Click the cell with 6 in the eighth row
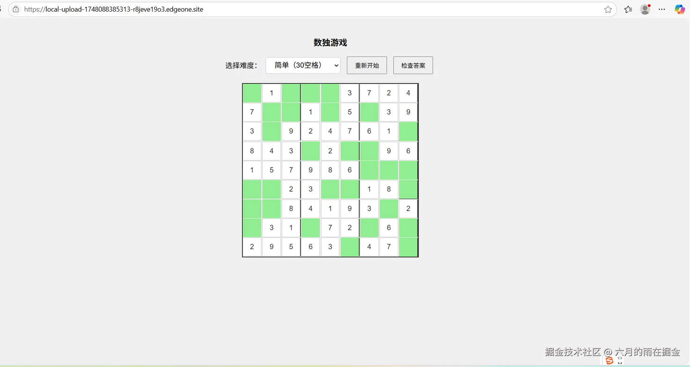The image size is (690, 367). click(x=389, y=228)
